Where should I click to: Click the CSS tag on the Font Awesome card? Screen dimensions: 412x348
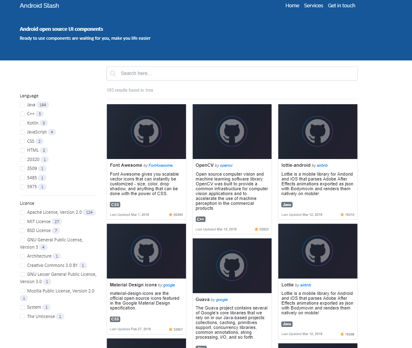tap(115, 204)
